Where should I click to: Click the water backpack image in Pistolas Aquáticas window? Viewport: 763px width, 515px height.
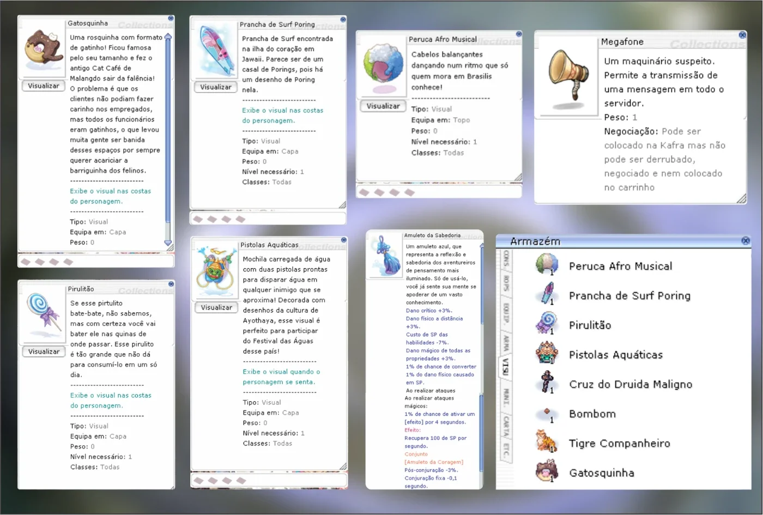pos(216,269)
